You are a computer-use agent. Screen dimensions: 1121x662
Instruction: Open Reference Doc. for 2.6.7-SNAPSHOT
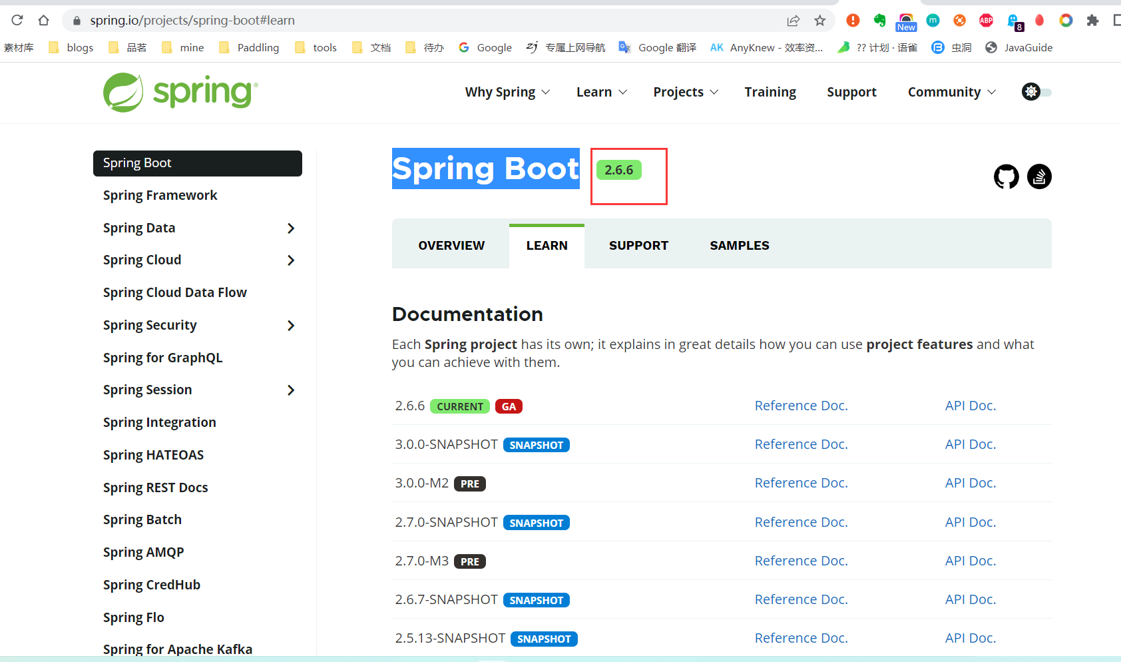(x=801, y=599)
